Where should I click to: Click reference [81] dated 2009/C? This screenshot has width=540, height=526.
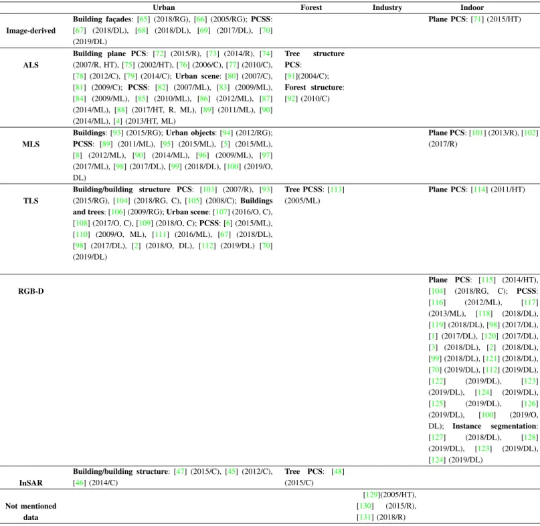pos(79,88)
